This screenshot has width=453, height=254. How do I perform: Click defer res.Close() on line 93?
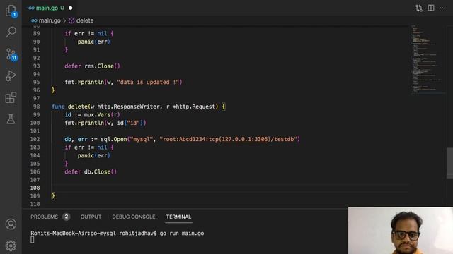[92, 66]
